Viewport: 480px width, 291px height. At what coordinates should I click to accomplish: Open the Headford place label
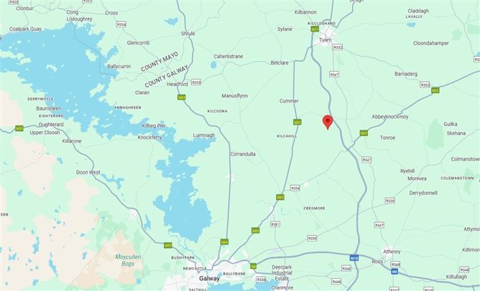(x=177, y=84)
